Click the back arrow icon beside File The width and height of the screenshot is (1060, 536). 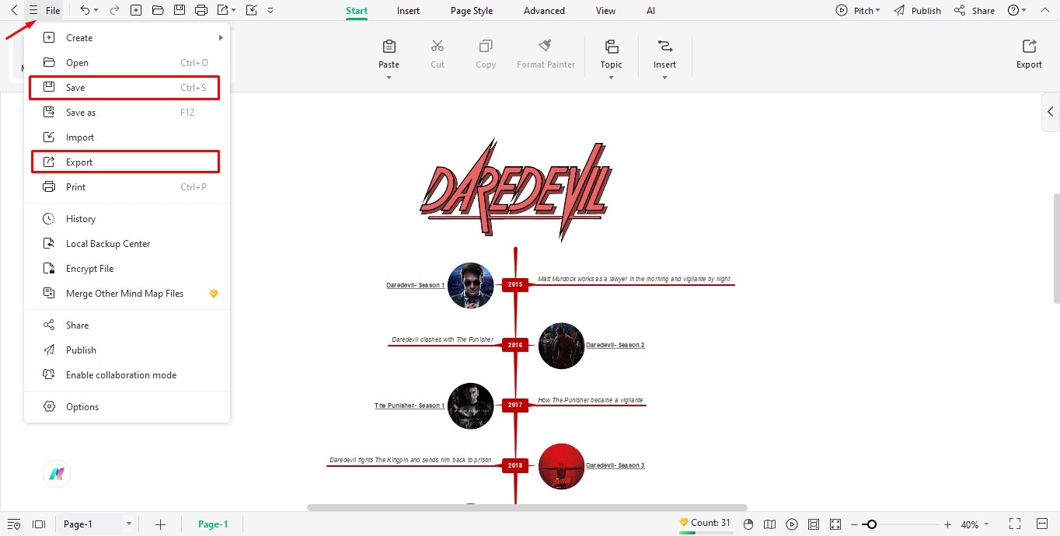point(14,10)
